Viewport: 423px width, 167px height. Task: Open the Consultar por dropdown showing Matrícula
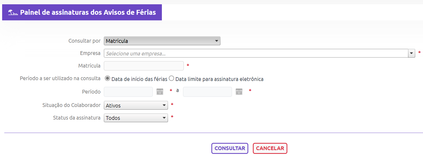coord(162,41)
